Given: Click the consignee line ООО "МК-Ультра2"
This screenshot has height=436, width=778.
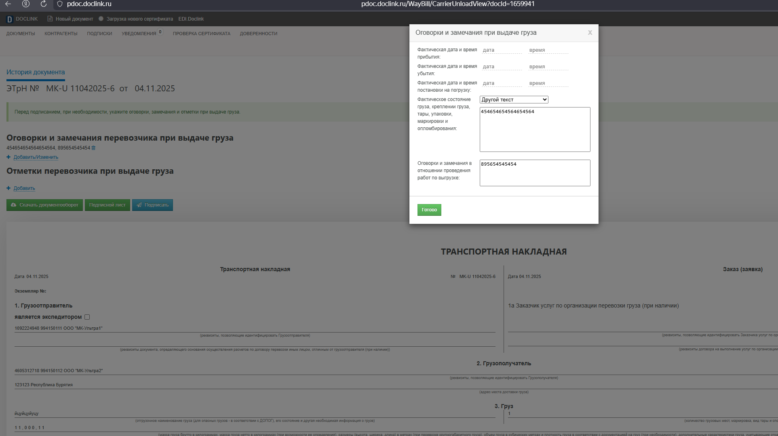Looking at the screenshot, I should 59,371.
